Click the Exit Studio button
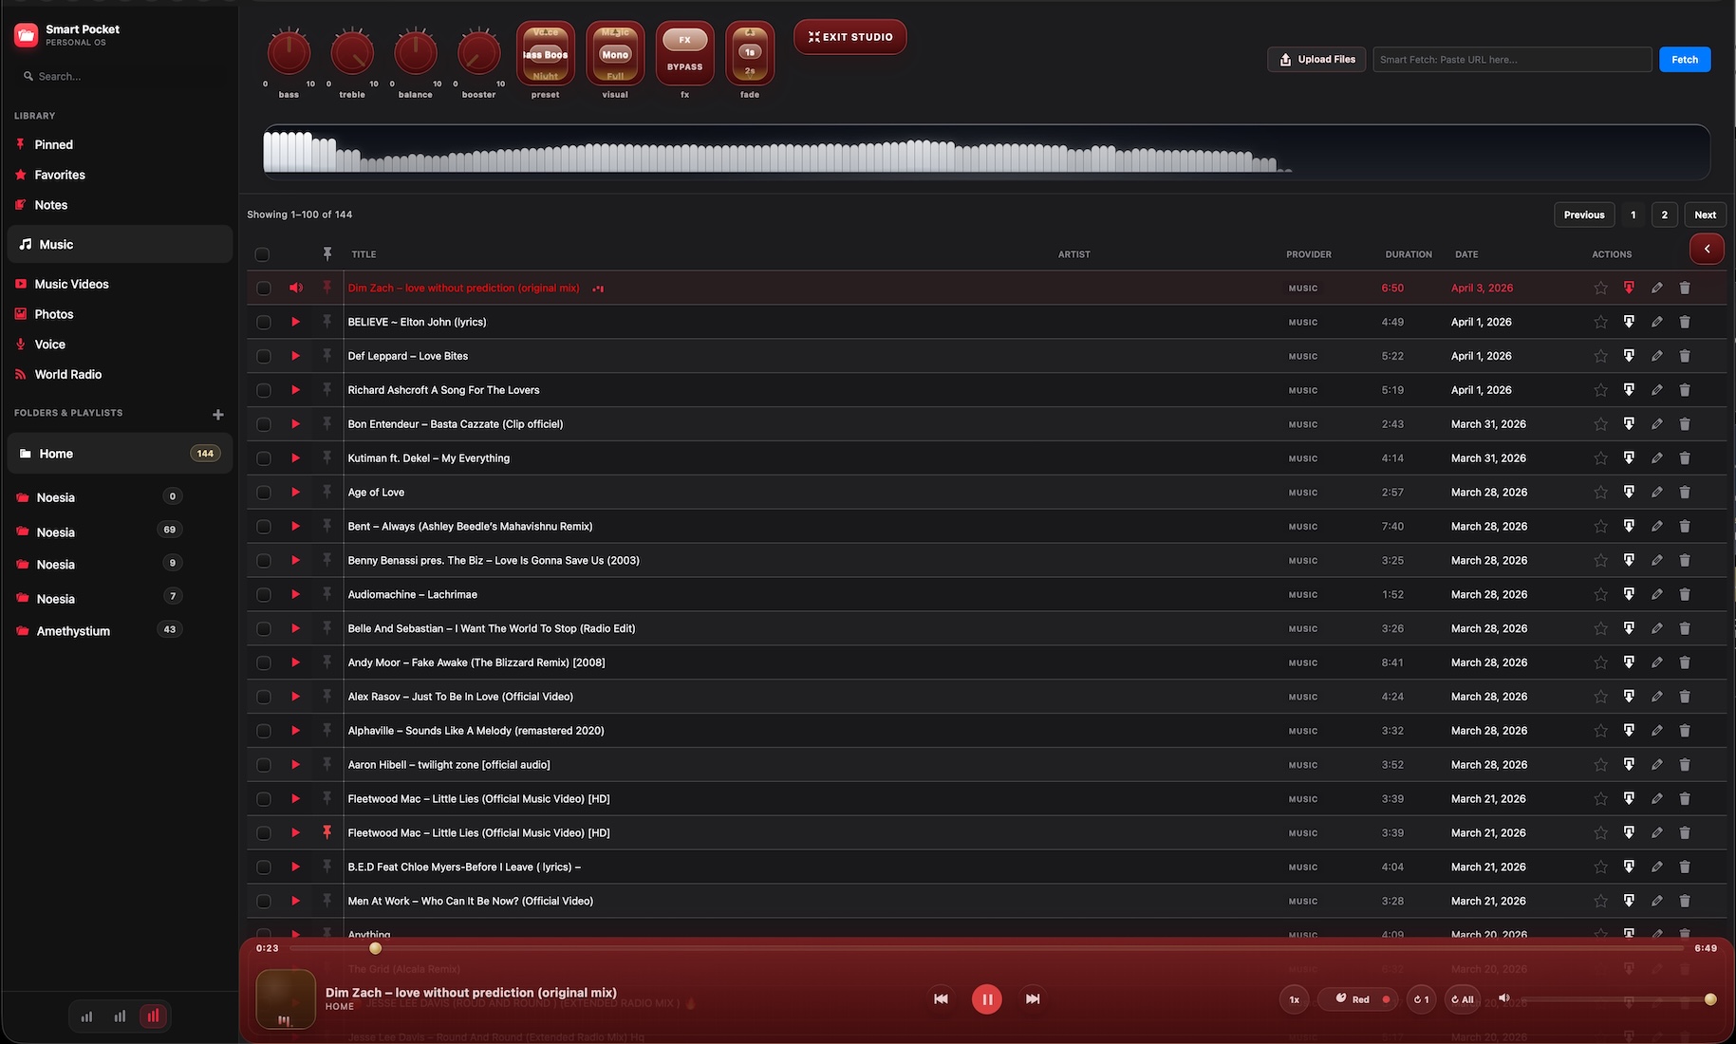The image size is (1736, 1044). coord(849,37)
